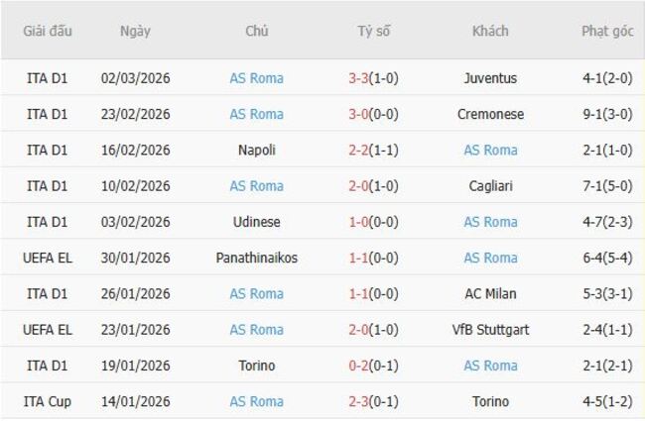Click the Cagliari away team name
The width and height of the screenshot is (645, 421).
(490, 186)
